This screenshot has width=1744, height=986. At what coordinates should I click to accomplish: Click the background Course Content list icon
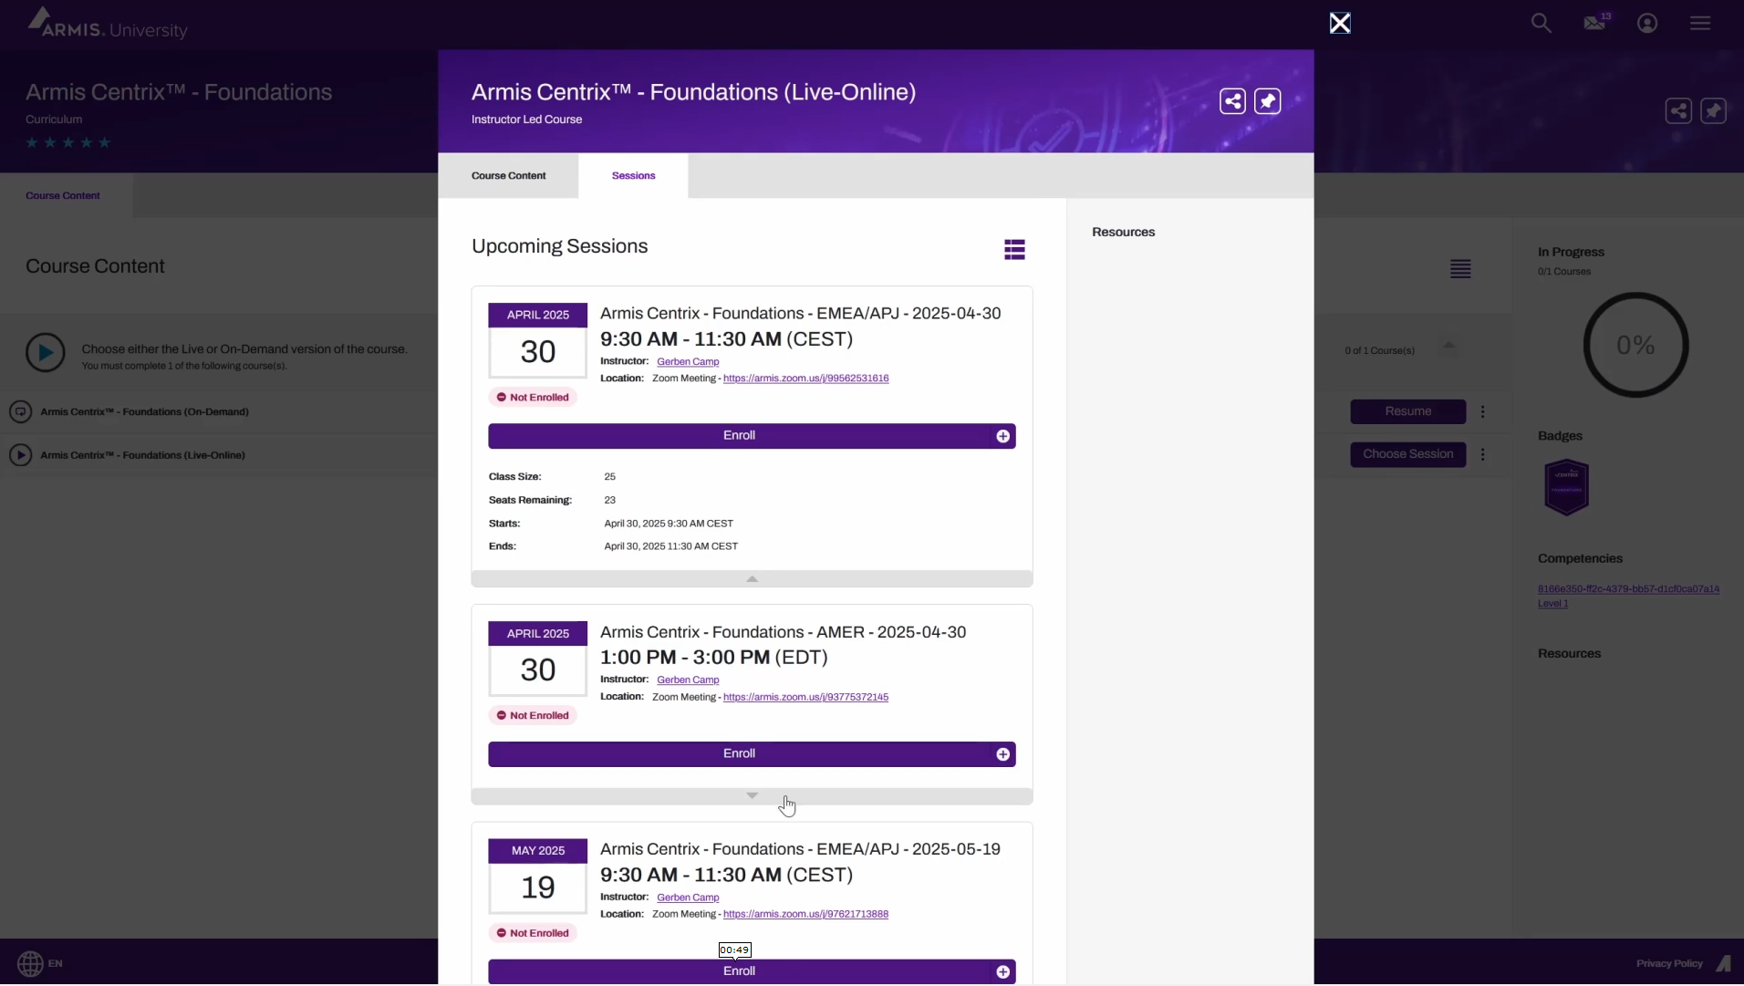point(1460,269)
